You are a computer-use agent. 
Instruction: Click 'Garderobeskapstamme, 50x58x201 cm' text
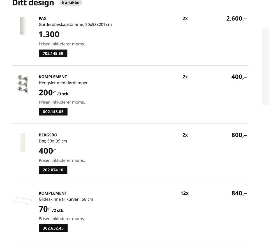[75, 24]
